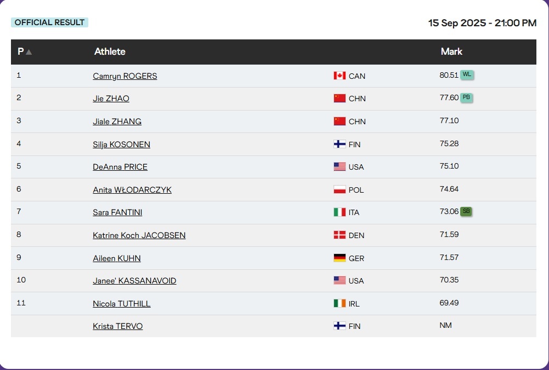Click the Mark column header

click(451, 51)
